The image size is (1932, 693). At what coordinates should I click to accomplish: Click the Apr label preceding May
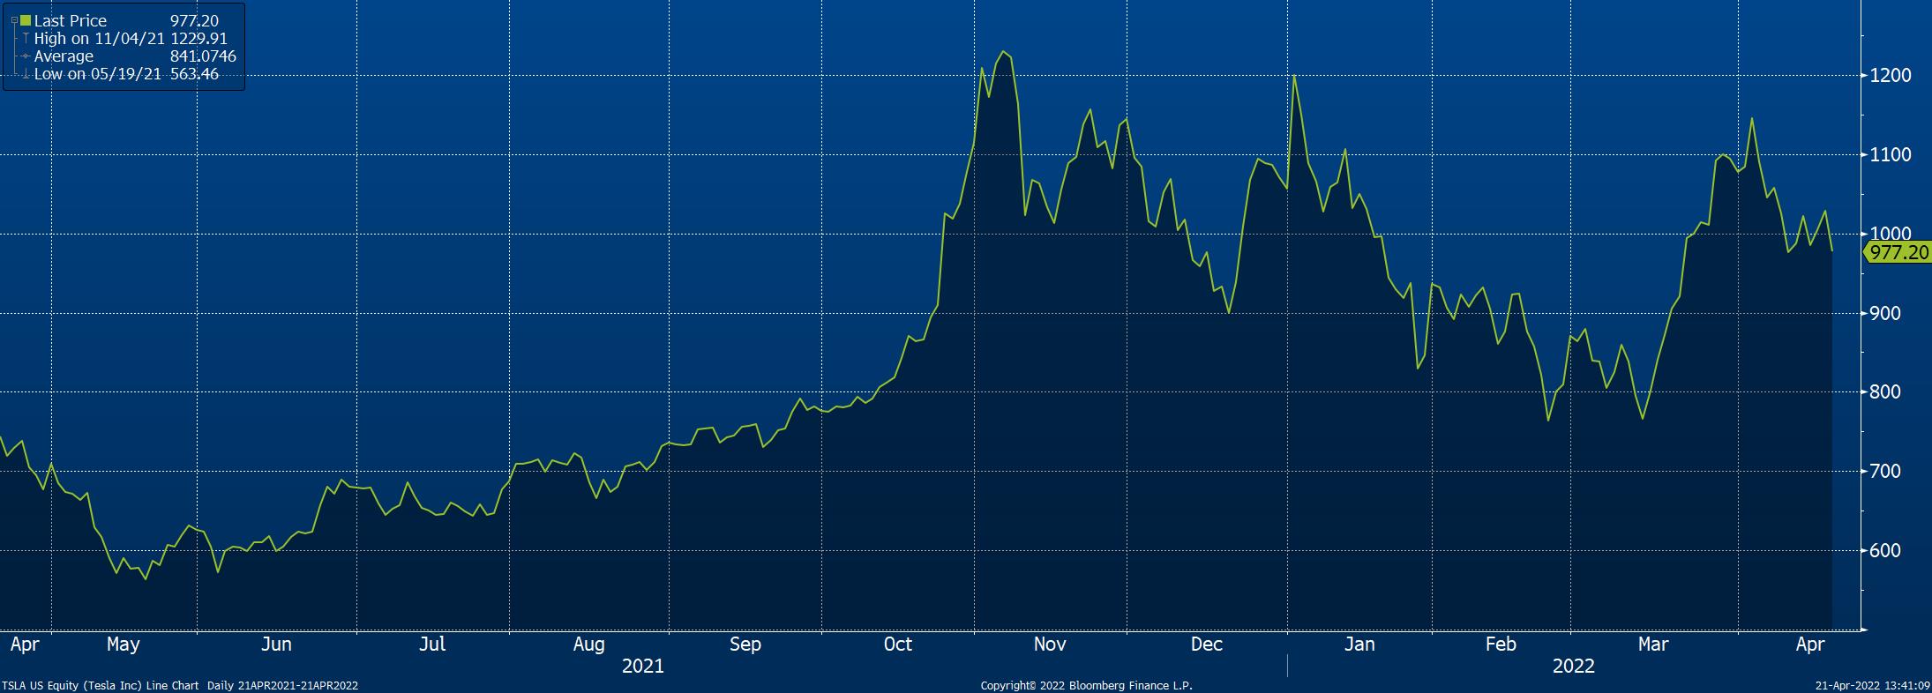(25, 645)
